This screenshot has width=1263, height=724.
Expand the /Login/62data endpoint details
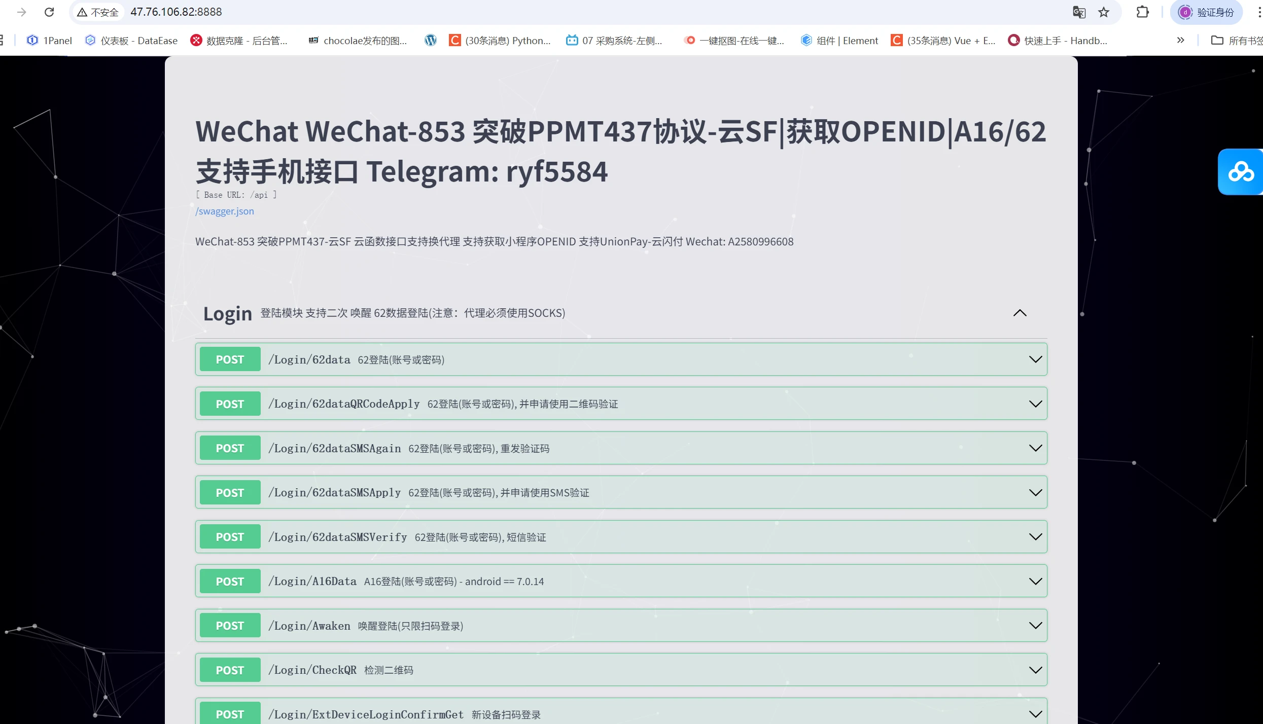click(1035, 359)
